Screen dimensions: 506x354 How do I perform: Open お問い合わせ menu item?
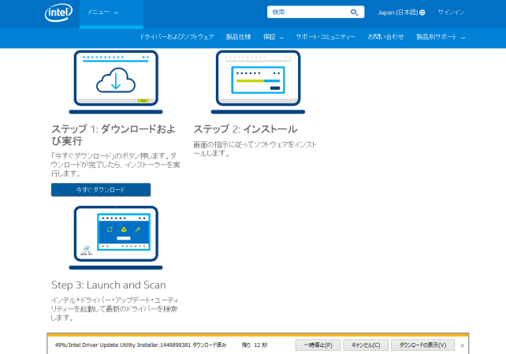point(386,37)
